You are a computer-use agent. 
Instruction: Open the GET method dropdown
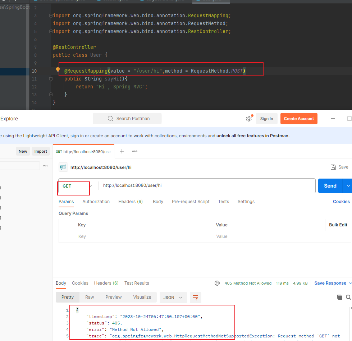point(77,186)
